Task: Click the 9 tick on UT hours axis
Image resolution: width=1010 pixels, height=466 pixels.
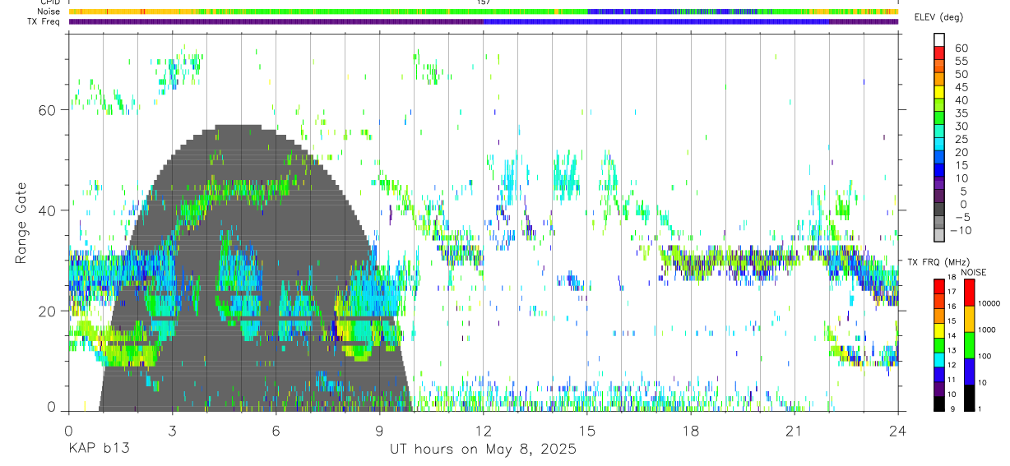Action: [x=379, y=431]
